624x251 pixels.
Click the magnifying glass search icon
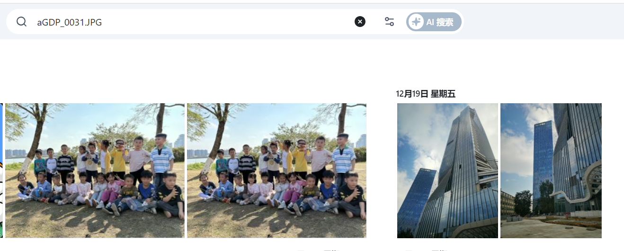point(21,22)
